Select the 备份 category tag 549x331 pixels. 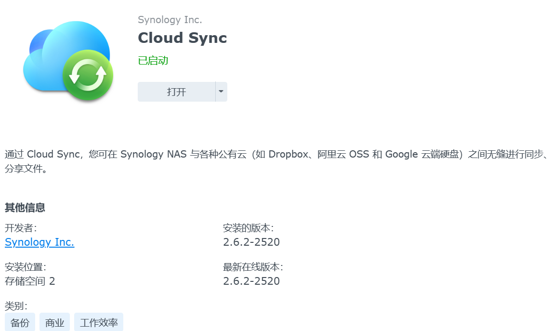tap(20, 322)
